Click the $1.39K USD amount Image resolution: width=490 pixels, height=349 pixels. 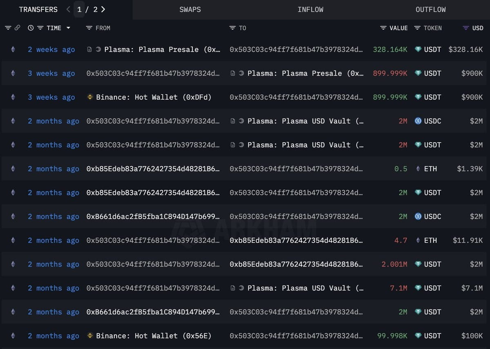click(x=470, y=169)
